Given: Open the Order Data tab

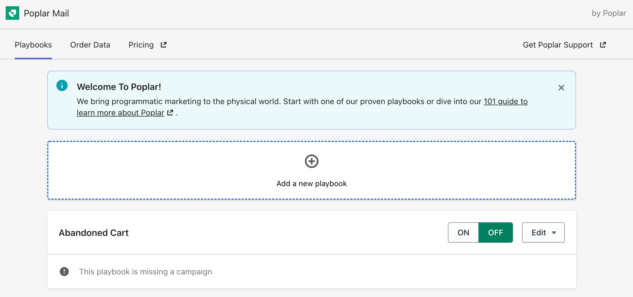Looking at the screenshot, I should coord(90,45).
